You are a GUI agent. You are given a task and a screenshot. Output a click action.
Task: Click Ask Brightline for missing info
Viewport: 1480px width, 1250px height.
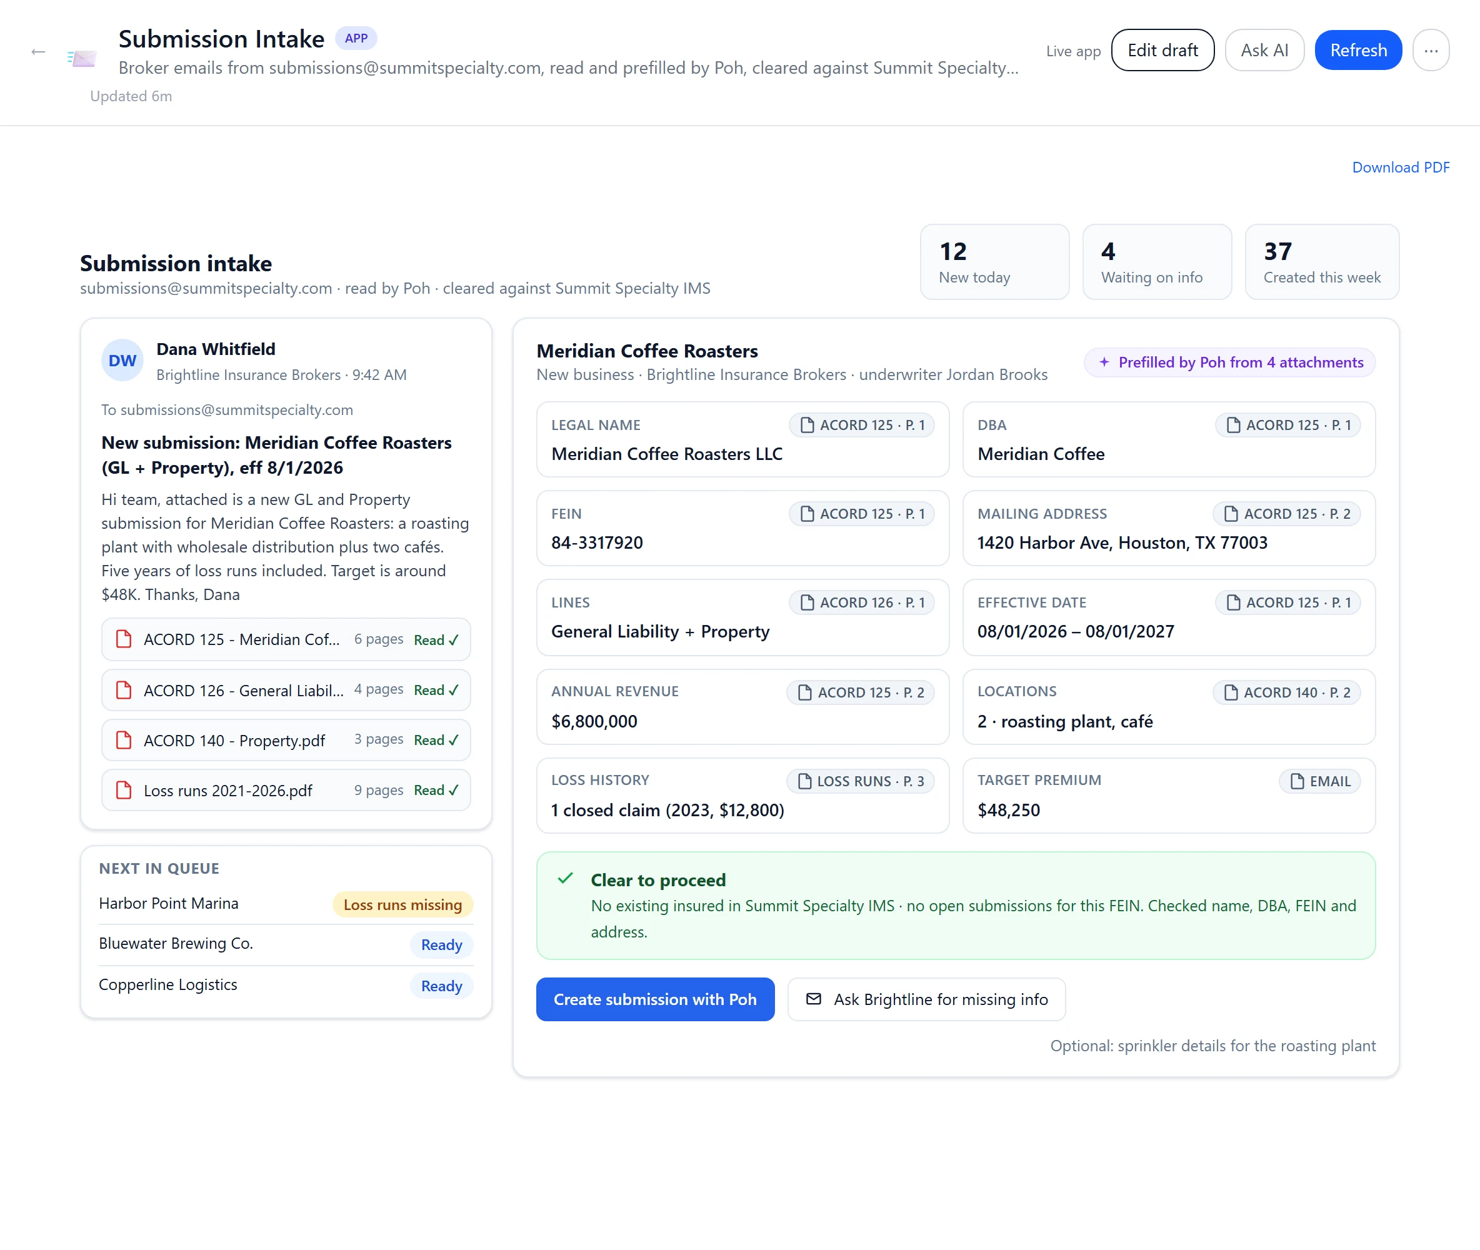[927, 999]
